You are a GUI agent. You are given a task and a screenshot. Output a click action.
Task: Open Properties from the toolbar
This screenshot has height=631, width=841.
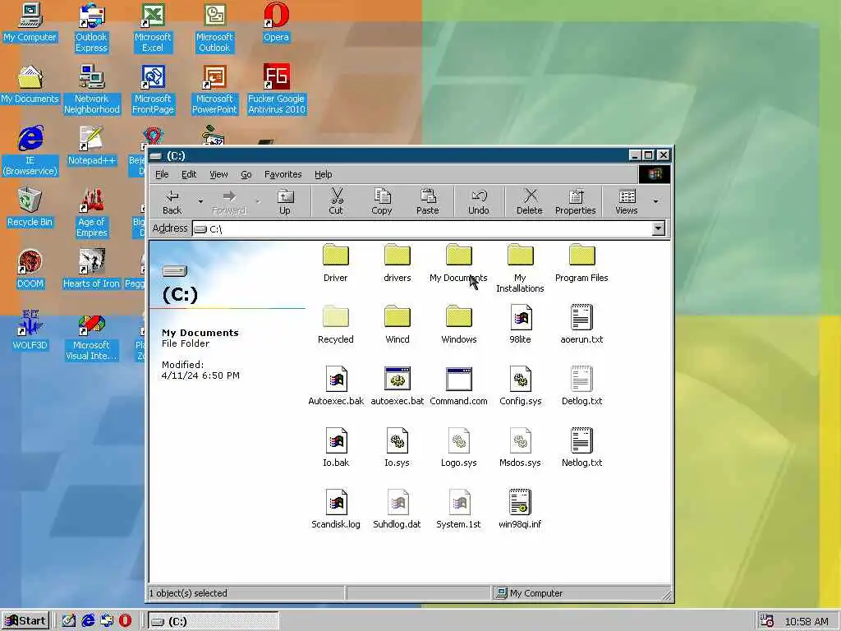(576, 201)
